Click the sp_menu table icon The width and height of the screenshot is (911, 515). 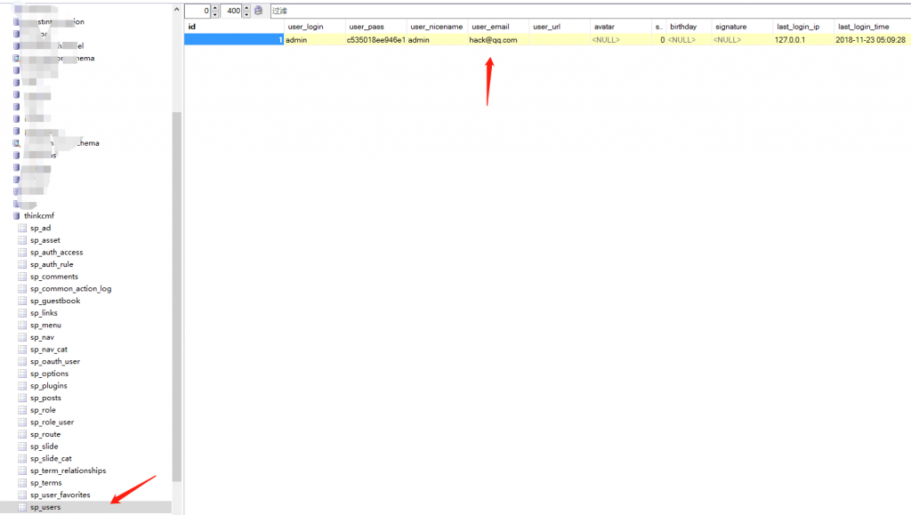point(22,326)
